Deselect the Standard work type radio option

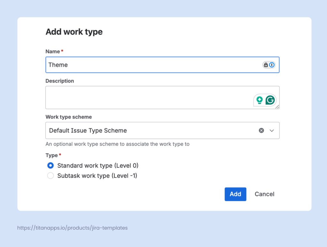click(x=50, y=165)
